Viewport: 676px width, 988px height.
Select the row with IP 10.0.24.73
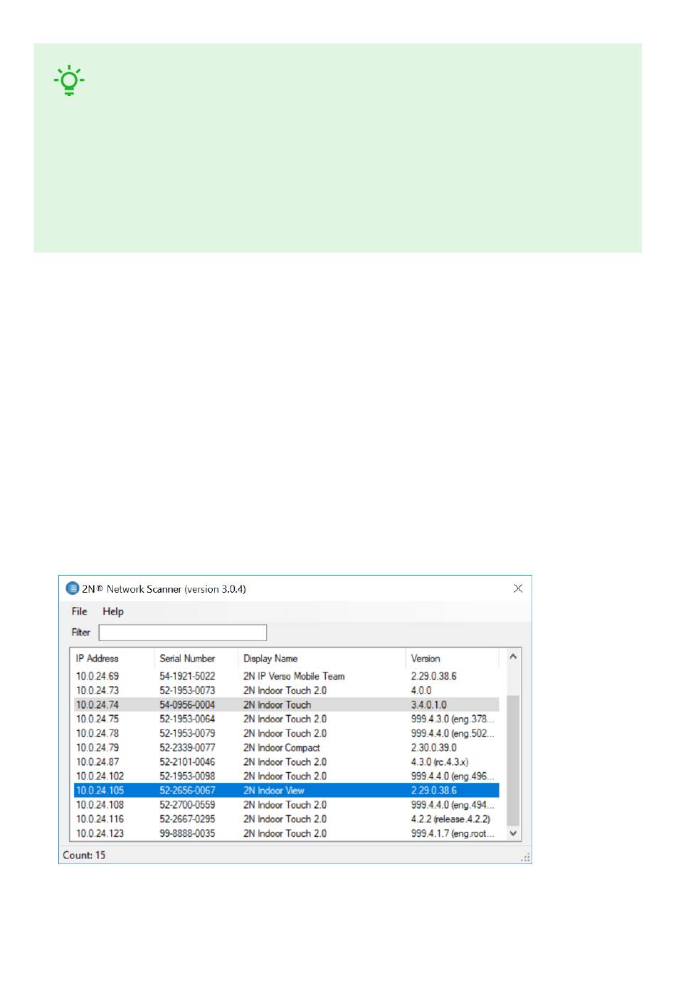click(x=286, y=690)
